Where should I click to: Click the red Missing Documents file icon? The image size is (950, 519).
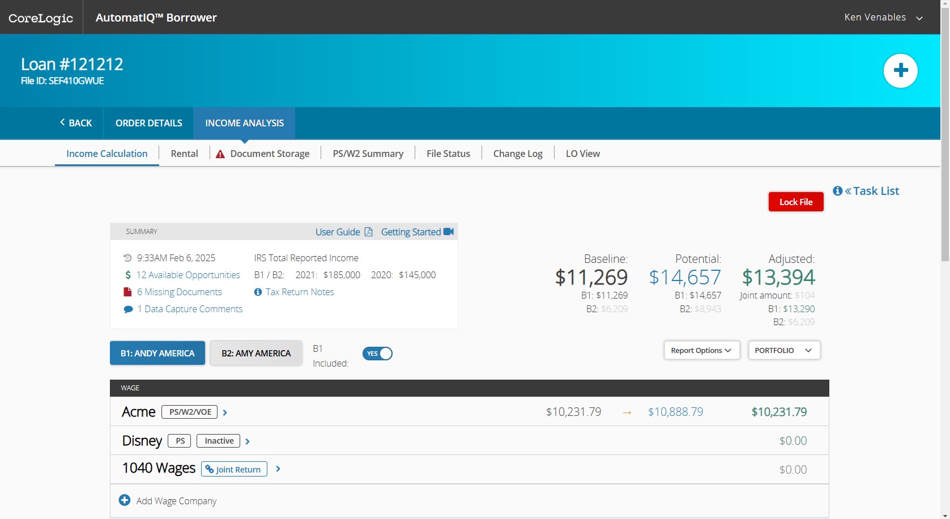[x=128, y=292]
